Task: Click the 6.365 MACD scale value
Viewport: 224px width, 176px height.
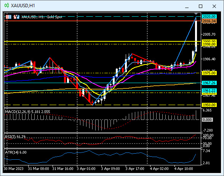Action: (x=207, y=110)
